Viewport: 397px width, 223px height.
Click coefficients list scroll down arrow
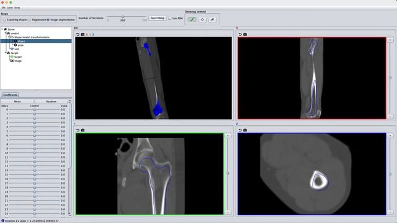pos(70,216)
